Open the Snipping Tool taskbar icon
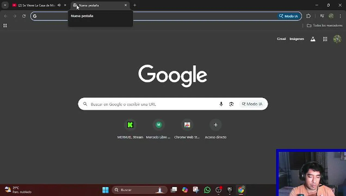This screenshot has height=196, width=346. tap(196, 190)
